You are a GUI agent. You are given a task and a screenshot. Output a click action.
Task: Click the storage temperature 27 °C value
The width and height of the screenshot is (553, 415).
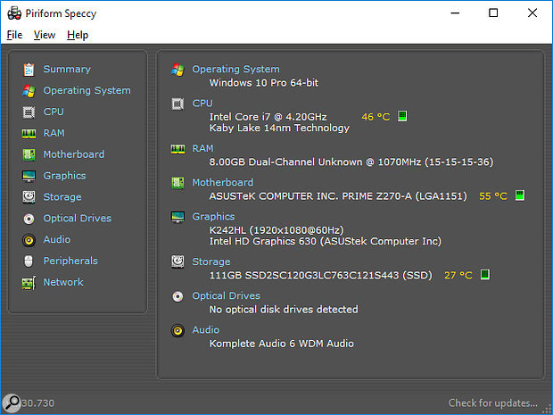click(458, 275)
